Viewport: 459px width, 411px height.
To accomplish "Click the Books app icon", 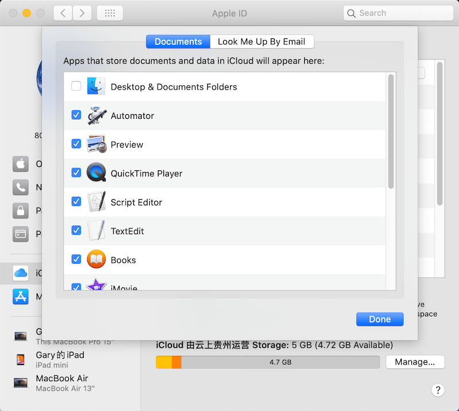I will coord(96,259).
